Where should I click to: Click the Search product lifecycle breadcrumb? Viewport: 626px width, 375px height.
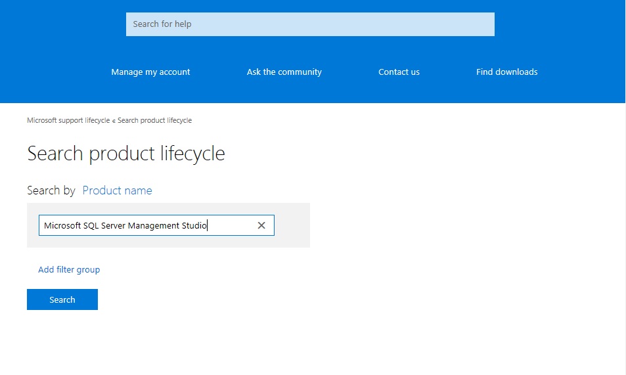click(x=154, y=121)
